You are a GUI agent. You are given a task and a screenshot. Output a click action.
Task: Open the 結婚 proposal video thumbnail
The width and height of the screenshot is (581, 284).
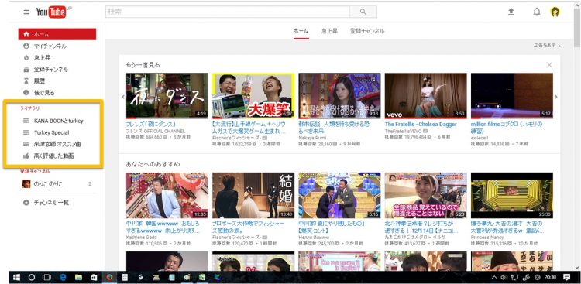(x=253, y=195)
